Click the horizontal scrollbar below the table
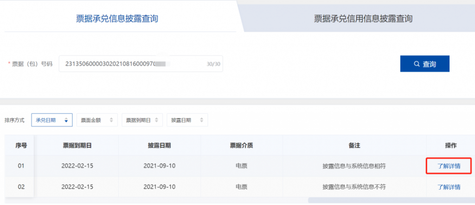Viewport: 475px width, 205px height. coord(392,200)
